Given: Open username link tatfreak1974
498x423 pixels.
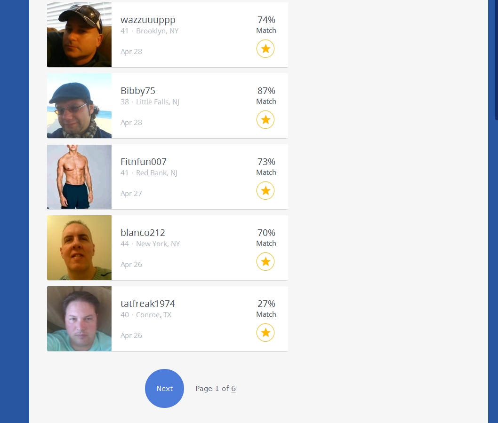Looking at the screenshot, I should pyautogui.click(x=148, y=304).
